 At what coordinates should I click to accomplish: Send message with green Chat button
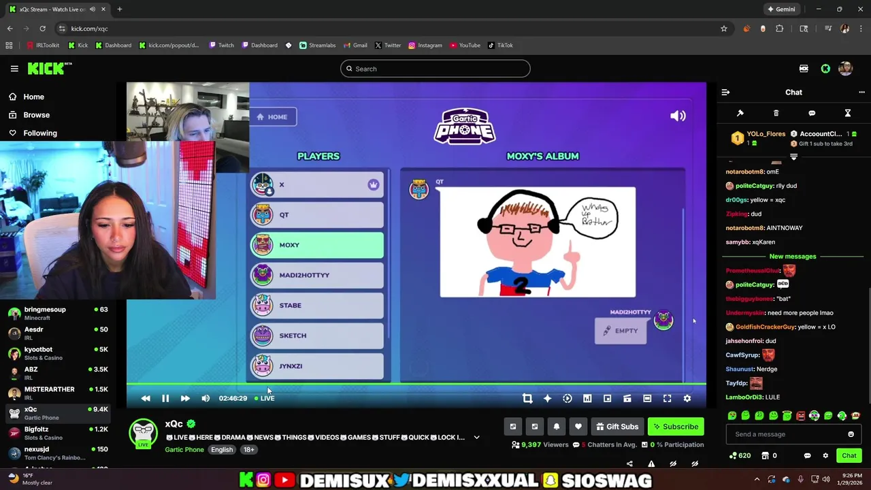[849, 455]
